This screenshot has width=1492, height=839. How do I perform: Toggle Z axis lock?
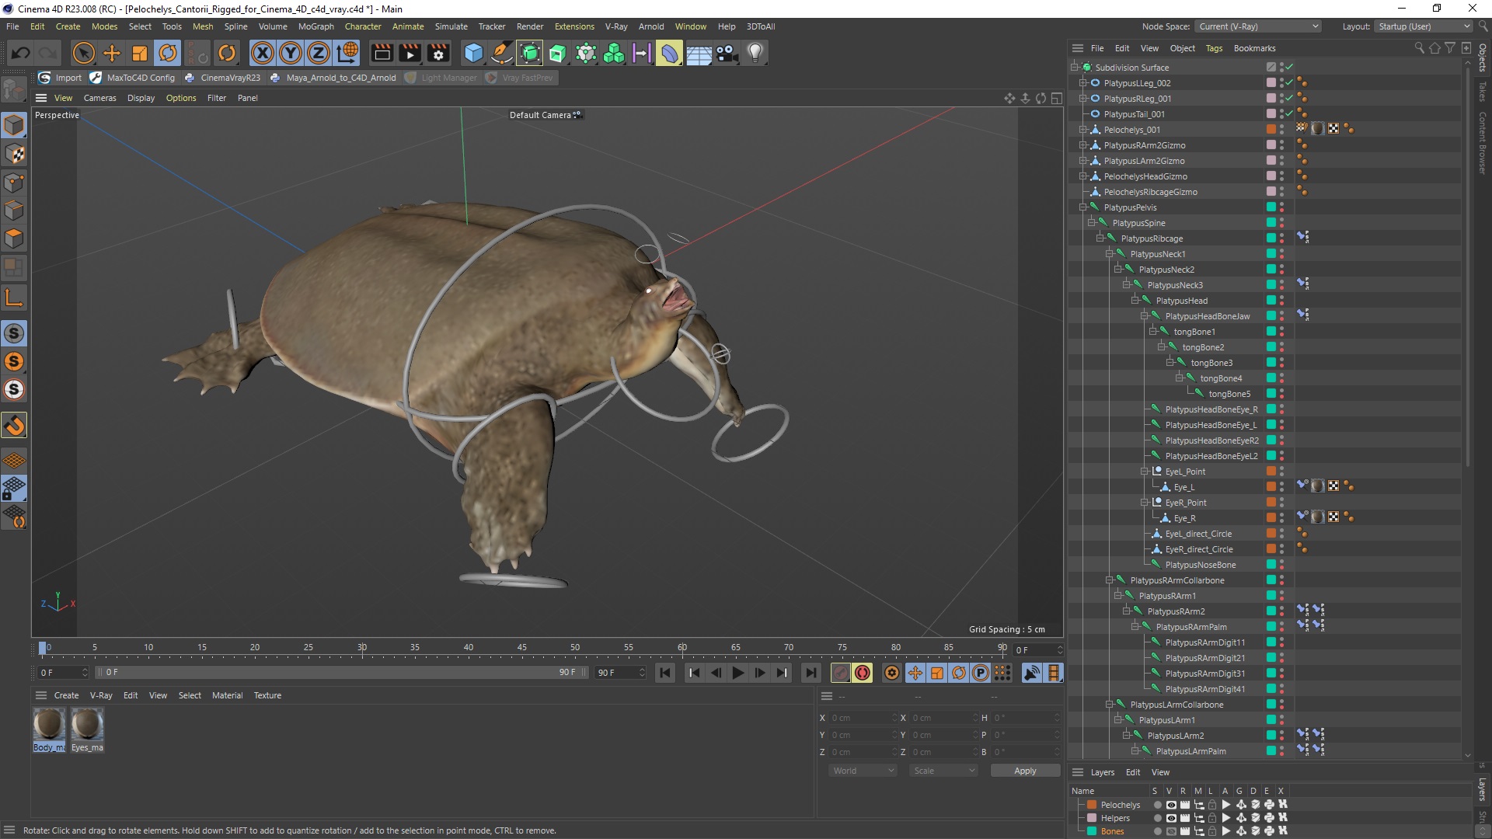[x=319, y=53]
